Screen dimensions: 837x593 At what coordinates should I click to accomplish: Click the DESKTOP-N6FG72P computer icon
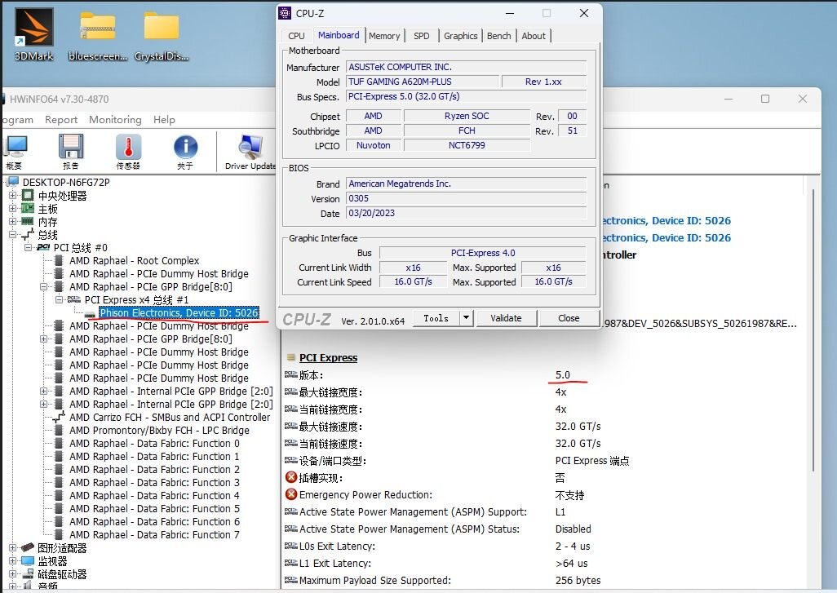point(13,182)
